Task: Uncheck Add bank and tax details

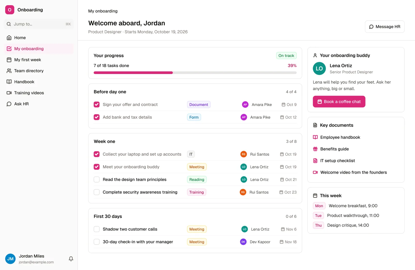Action: 96,117
